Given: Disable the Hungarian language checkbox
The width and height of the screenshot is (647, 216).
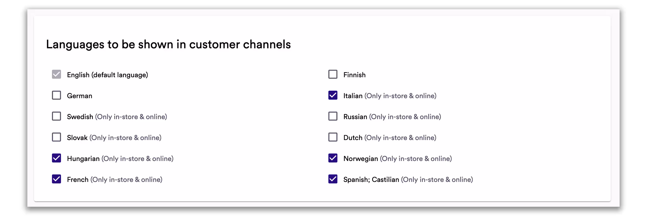Looking at the screenshot, I should pyautogui.click(x=56, y=158).
